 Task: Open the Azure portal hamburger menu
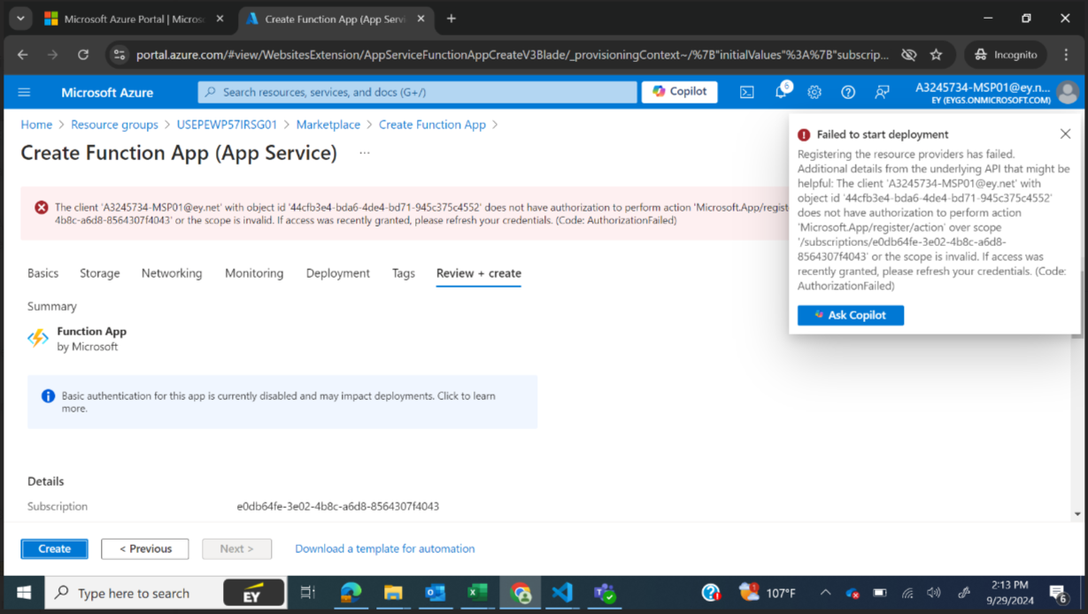(24, 92)
